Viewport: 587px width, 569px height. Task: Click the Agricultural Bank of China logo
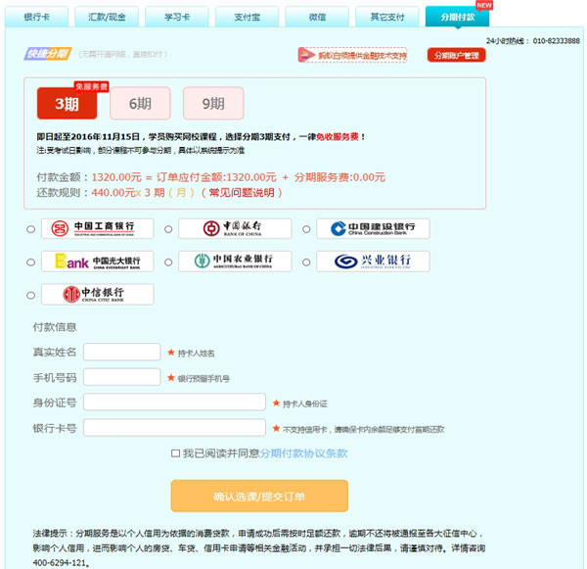[x=235, y=261]
